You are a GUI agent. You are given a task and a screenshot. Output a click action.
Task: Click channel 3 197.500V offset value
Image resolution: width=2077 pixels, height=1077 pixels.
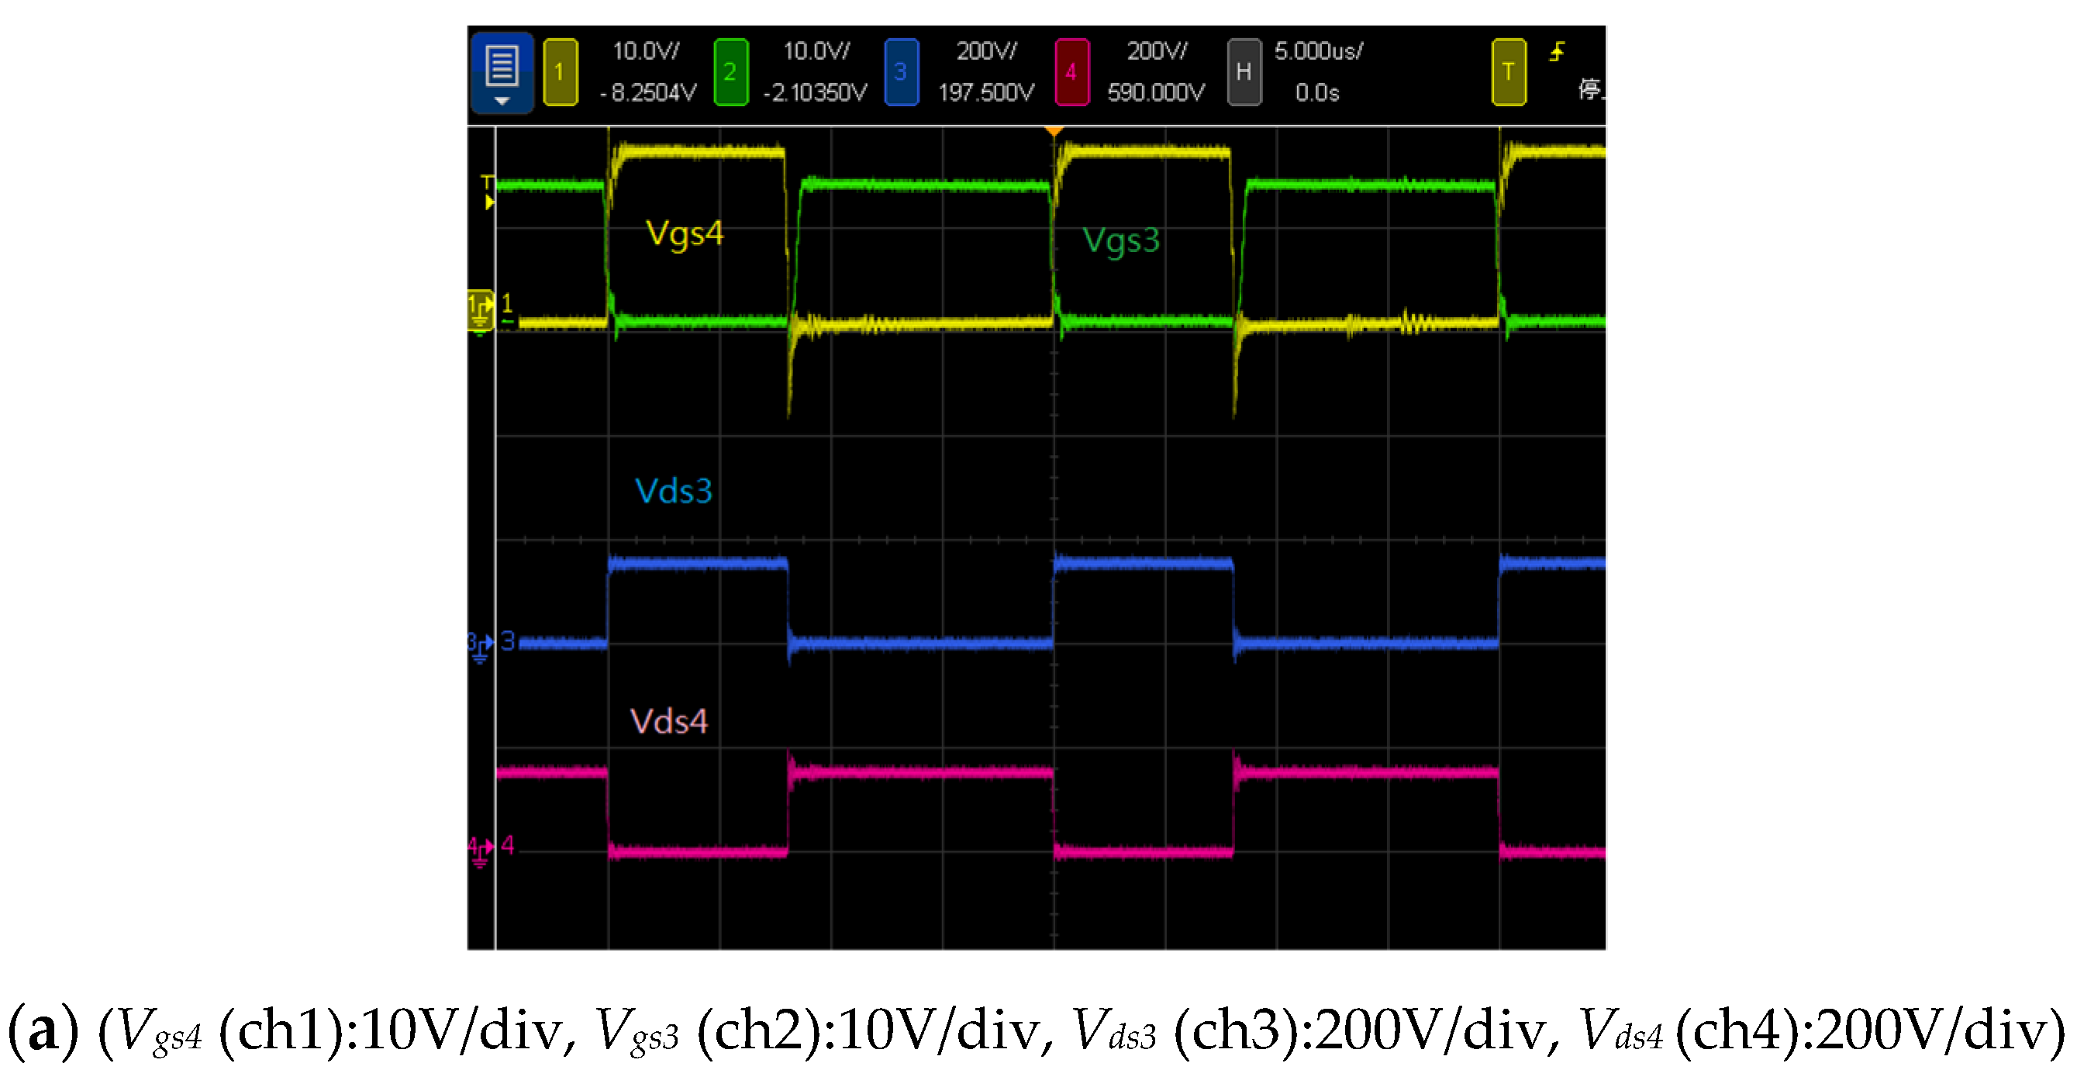985,93
